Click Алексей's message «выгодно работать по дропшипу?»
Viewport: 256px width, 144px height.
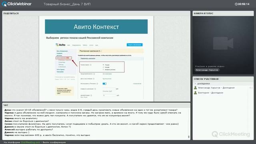click(28, 130)
